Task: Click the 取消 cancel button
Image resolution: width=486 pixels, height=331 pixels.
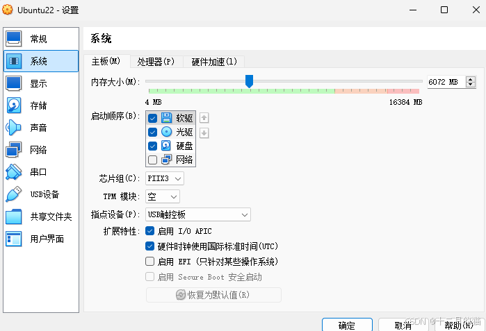Action: (x=403, y=325)
